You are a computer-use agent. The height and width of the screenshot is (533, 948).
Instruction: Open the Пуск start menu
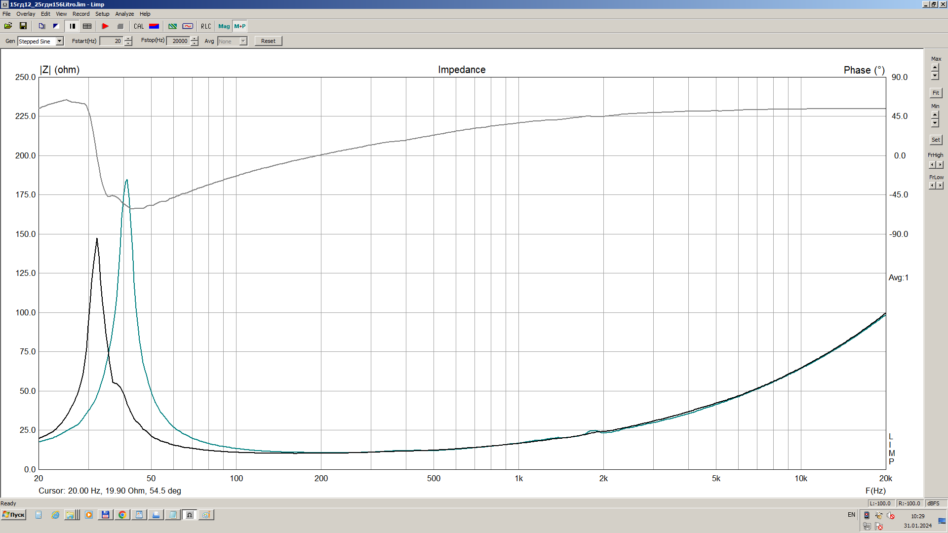(13, 515)
